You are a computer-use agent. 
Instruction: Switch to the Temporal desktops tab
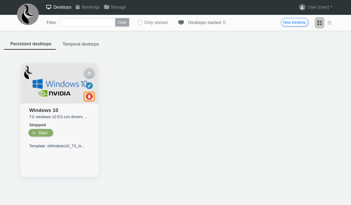pos(81,44)
